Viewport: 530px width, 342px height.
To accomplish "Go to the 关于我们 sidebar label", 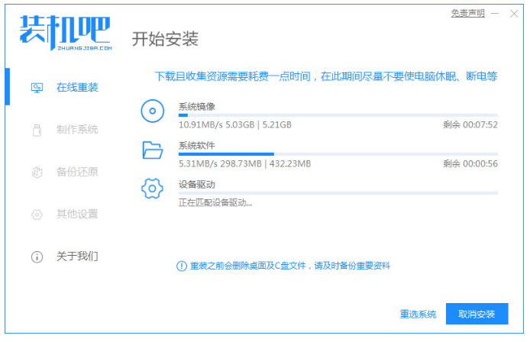I will pyautogui.click(x=77, y=256).
